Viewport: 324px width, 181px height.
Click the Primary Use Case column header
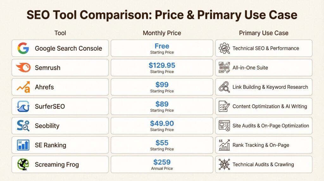point(264,33)
